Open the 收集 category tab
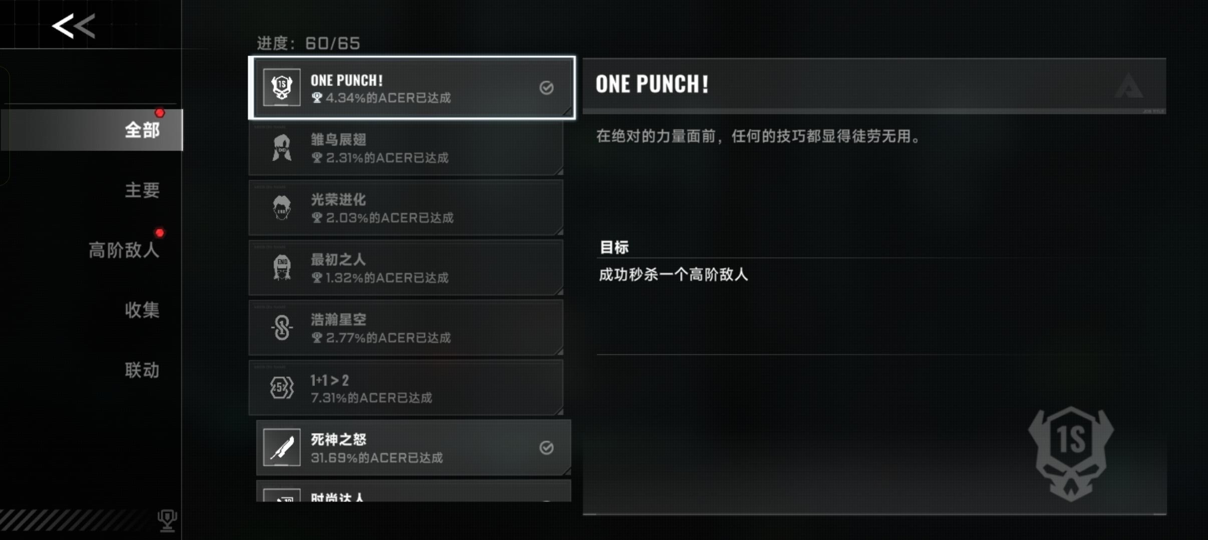Image resolution: width=1208 pixels, height=540 pixels. (142, 310)
